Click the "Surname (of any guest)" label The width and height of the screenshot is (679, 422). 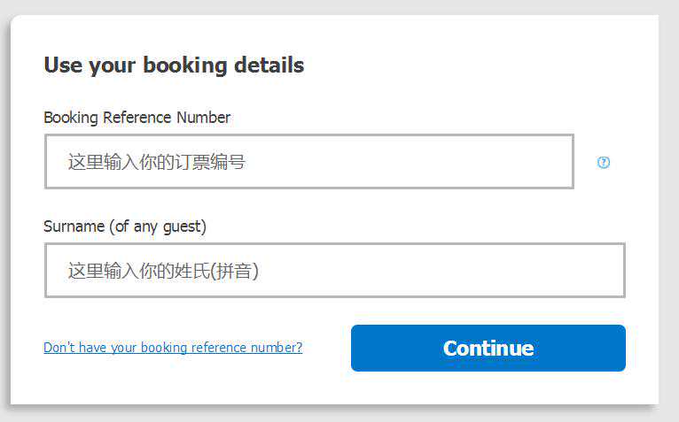125,226
